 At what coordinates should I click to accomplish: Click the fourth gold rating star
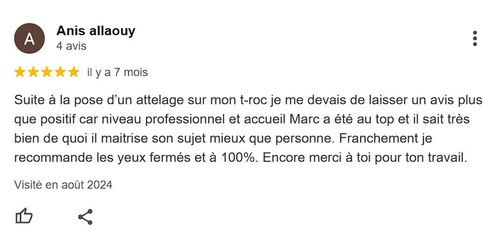click(60, 72)
